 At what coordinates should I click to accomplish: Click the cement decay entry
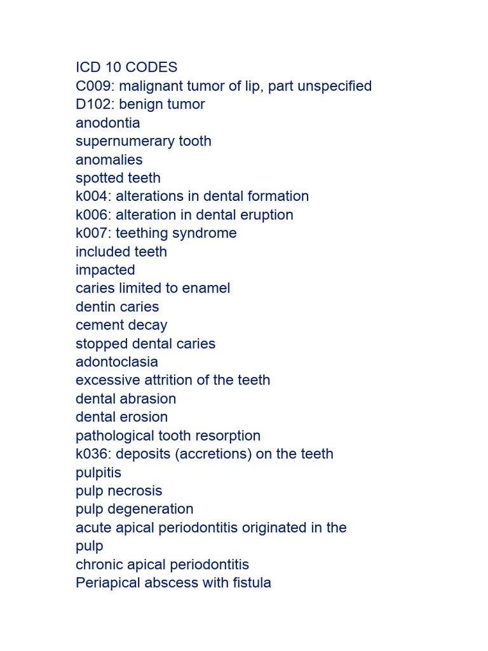[121, 325]
